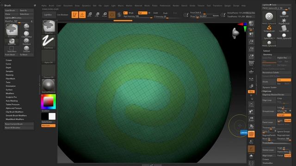This screenshot has width=296, height=166.
Task: Toggle the PolyF wireframe button
Action: click(251, 134)
